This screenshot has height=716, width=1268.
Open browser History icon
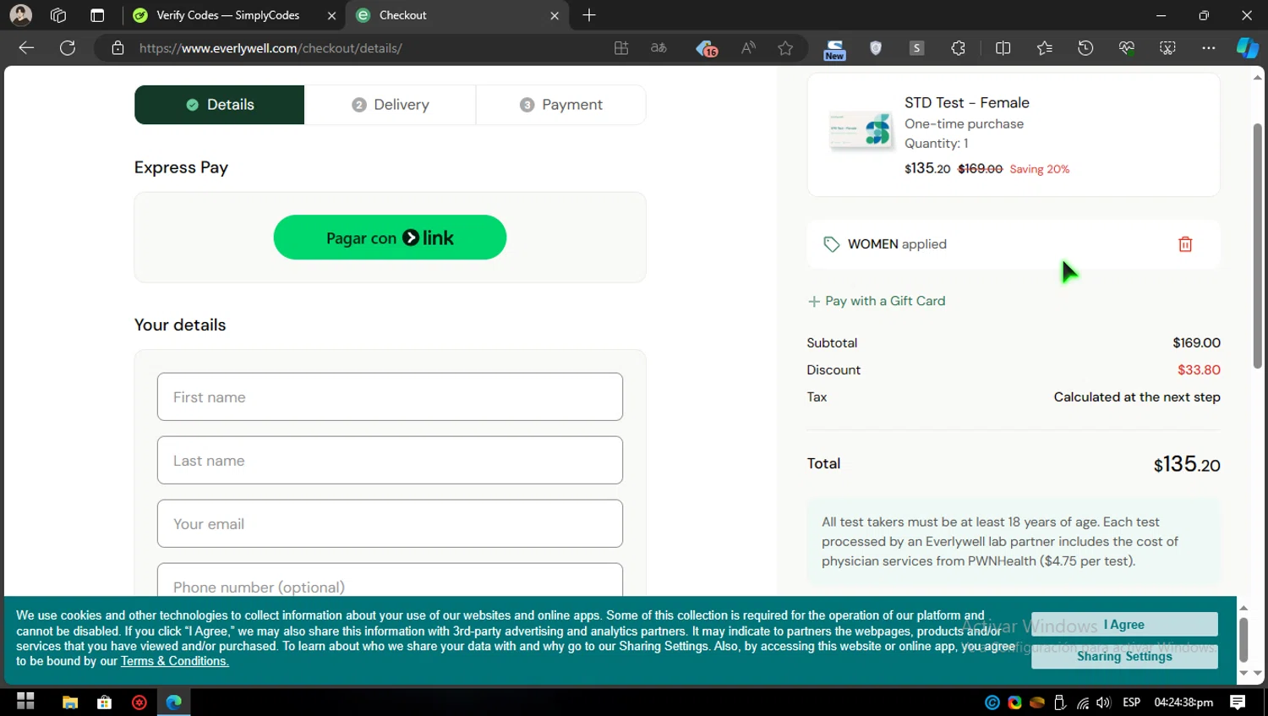click(x=1085, y=48)
